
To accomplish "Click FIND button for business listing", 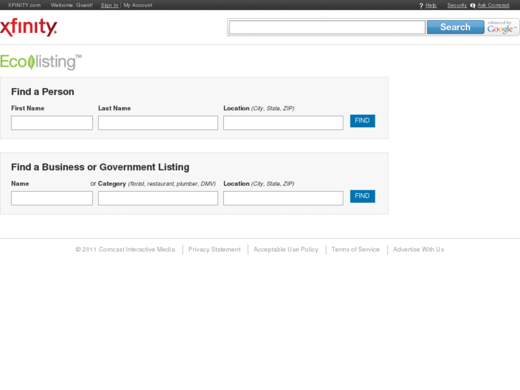I will click(x=363, y=196).
